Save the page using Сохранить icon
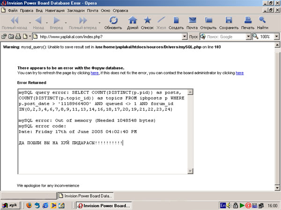Viewport: 281px width, 210px height. [229, 20]
